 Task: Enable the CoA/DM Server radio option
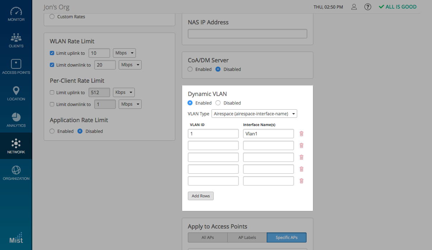(x=190, y=69)
